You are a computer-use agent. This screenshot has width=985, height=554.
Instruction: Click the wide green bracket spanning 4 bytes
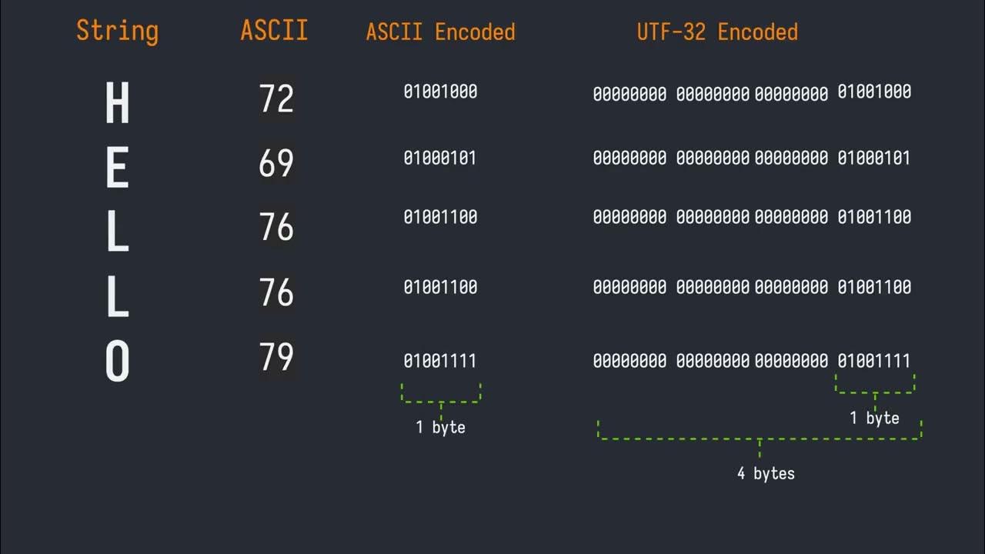(x=760, y=436)
